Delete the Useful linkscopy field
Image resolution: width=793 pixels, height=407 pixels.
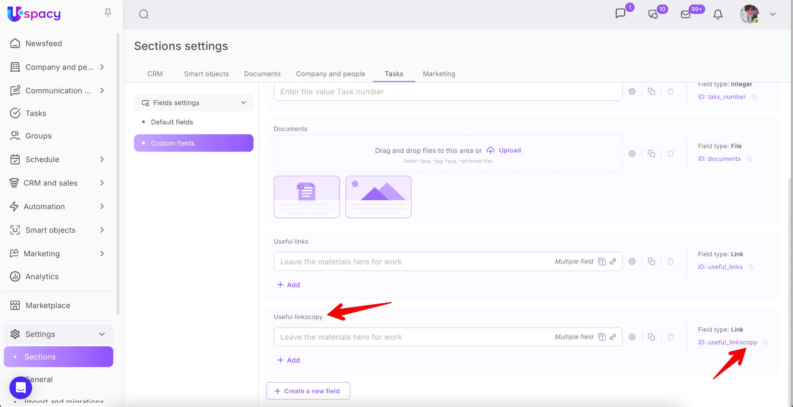(x=671, y=337)
